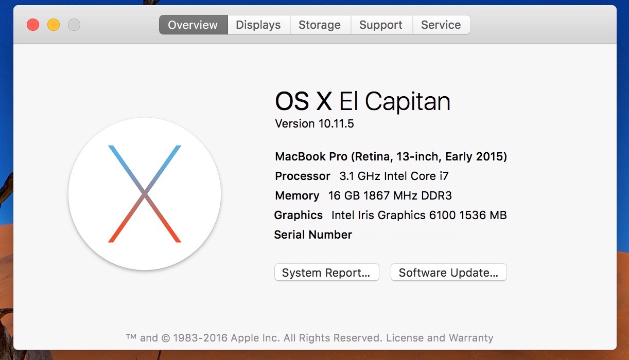629x360 pixels.
Task: Click the OS X El Capitan X logo
Action: pos(145,194)
